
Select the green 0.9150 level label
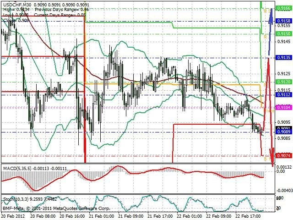pyautogui.click(x=284, y=33)
